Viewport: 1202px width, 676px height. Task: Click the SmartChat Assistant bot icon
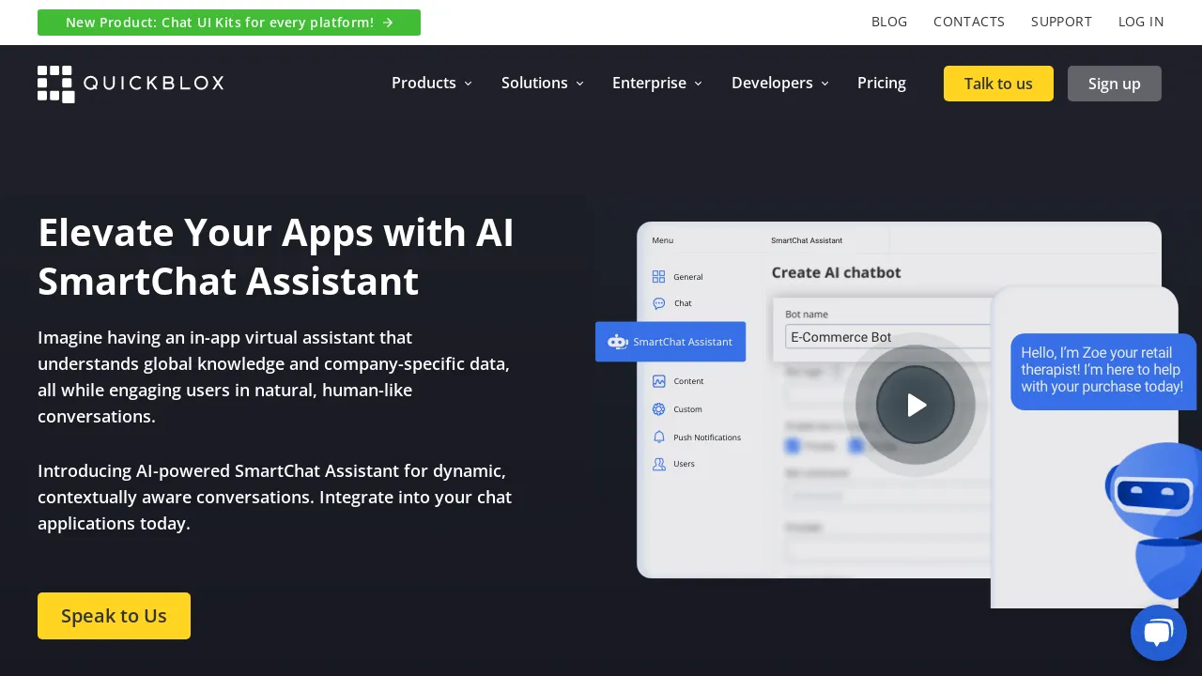pos(618,342)
